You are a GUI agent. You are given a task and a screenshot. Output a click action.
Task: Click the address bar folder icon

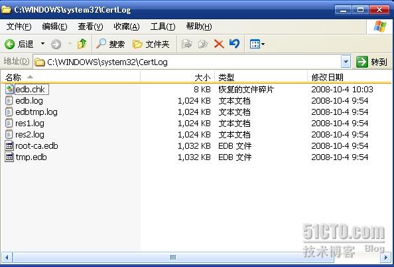(39, 62)
